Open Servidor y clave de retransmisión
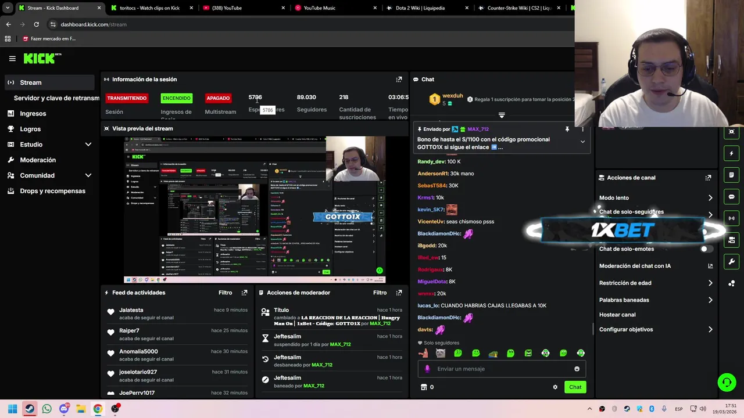Viewport: 744px width, 418px height. point(56,98)
